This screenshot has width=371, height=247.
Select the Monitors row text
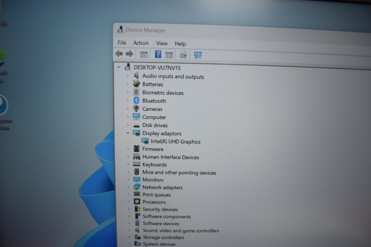point(153,180)
